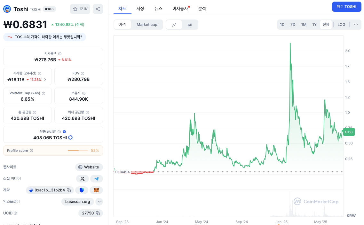Copy the UCID 27750 value
This screenshot has width=364, height=225.
(98, 213)
